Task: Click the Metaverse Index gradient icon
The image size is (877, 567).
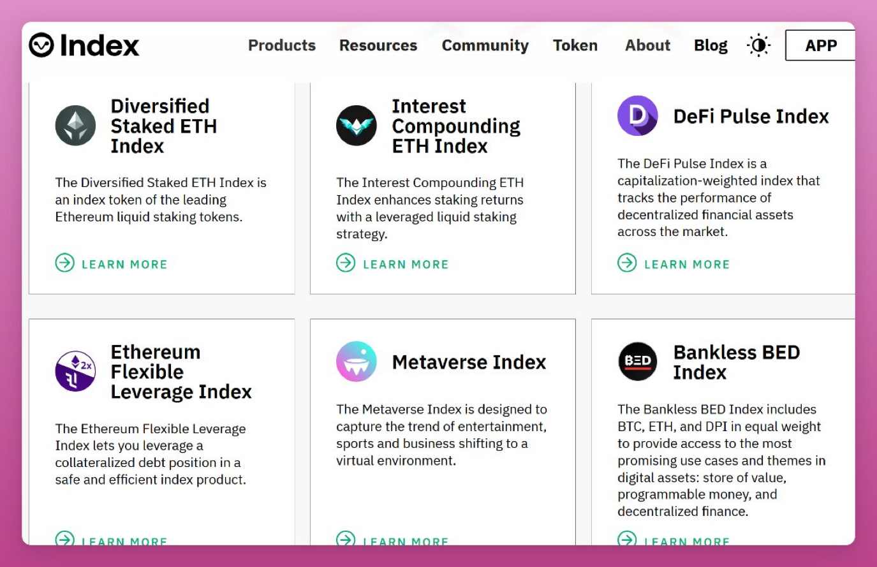Action: coord(357,362)
